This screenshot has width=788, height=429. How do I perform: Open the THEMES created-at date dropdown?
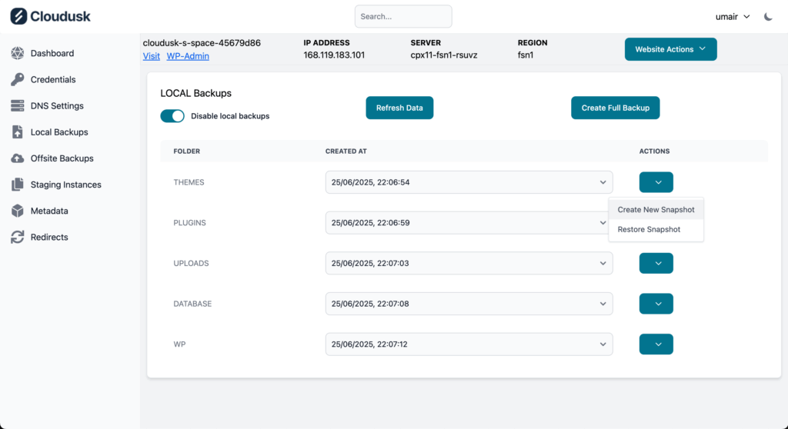469,182
